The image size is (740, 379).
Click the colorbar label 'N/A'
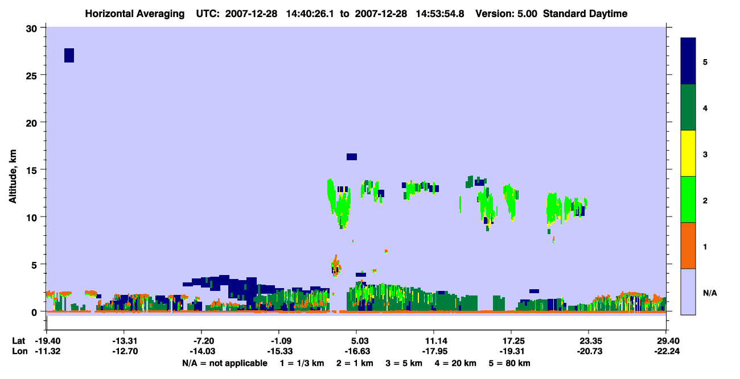(709, 293)
